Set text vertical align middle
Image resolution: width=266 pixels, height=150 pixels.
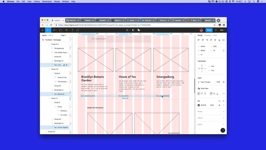click(x=214, y=94)
